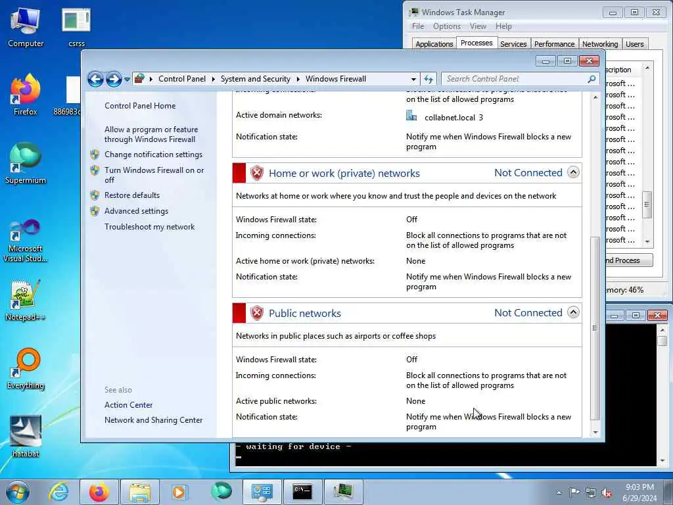Select the collabnet.local 3 network entry
This screenshot has width=673, height=505.
[445, 117]
